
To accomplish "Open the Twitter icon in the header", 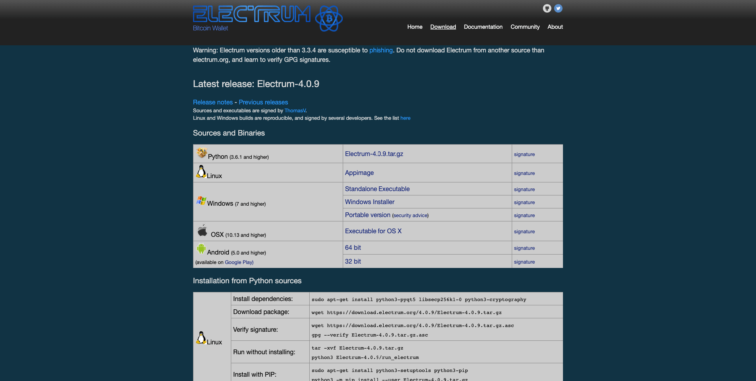I will 558,8.
